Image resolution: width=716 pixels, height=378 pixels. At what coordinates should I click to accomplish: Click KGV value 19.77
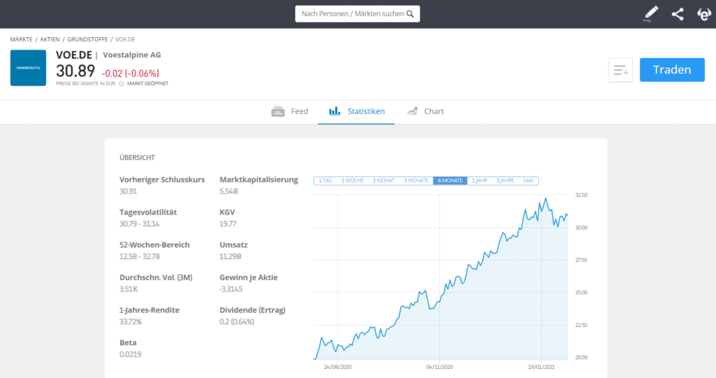[x=228, y=224]
